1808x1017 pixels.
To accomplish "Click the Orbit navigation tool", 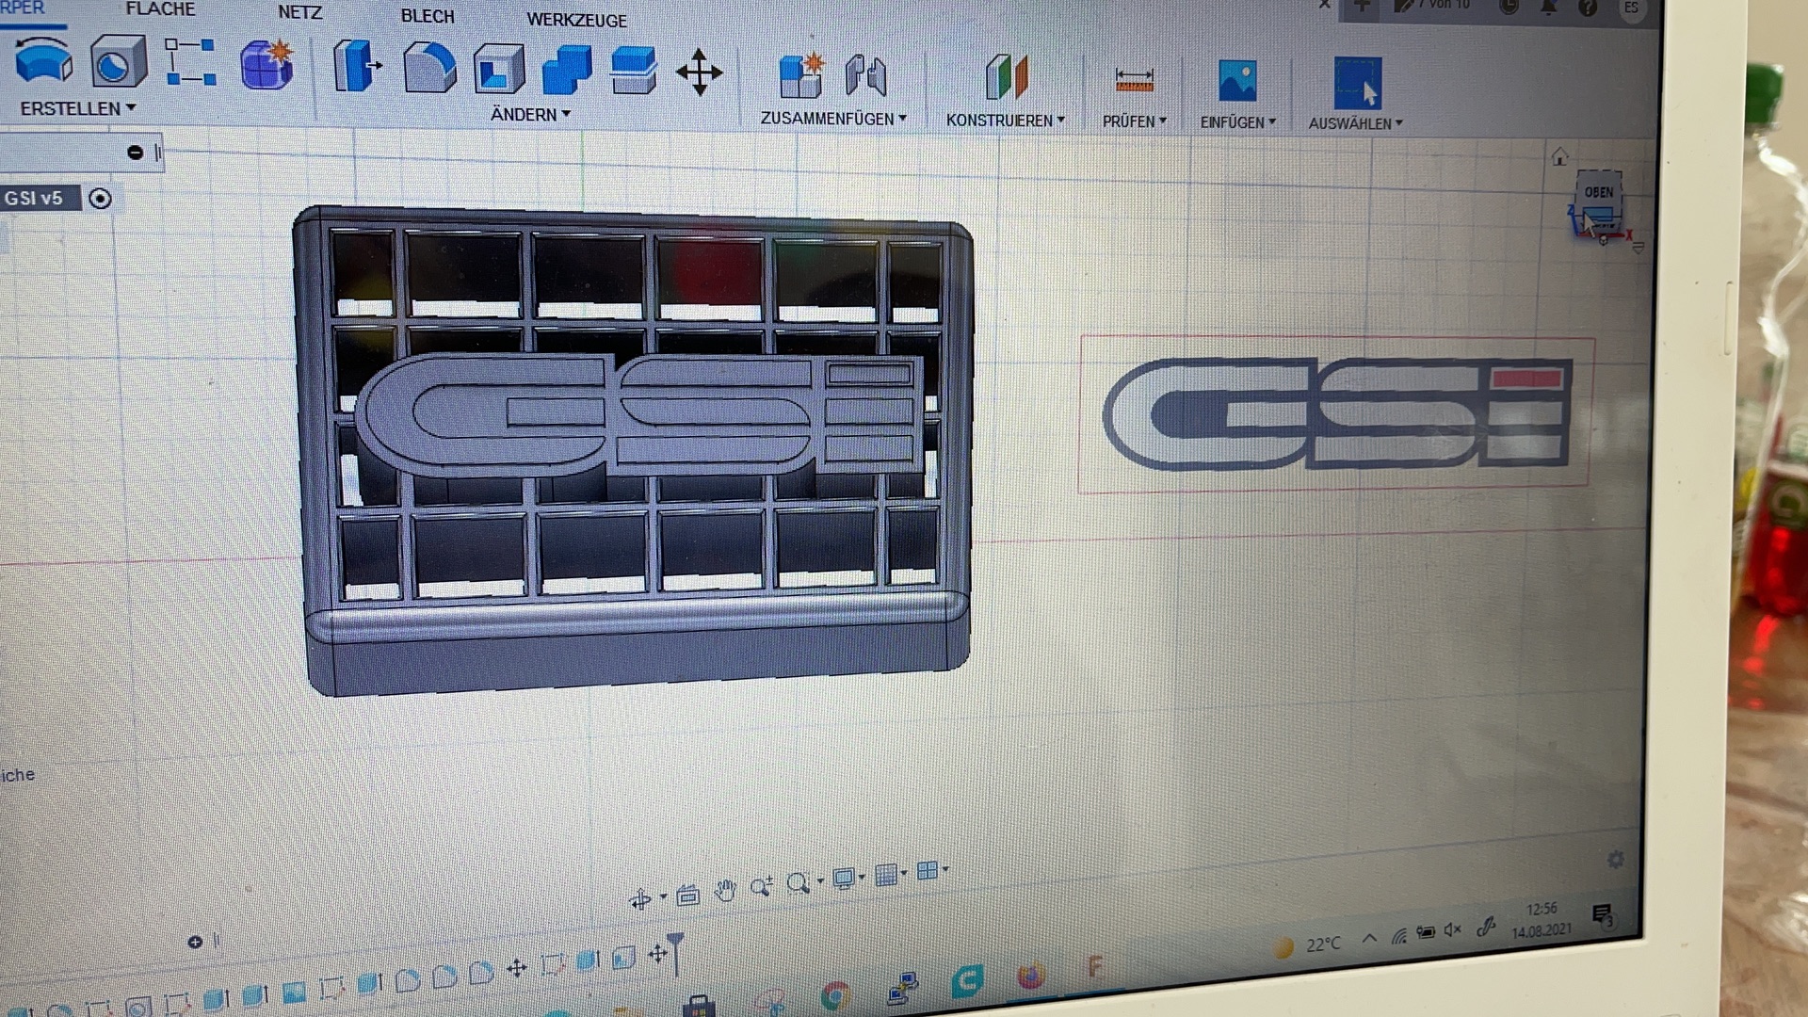I will pos(641,899).
